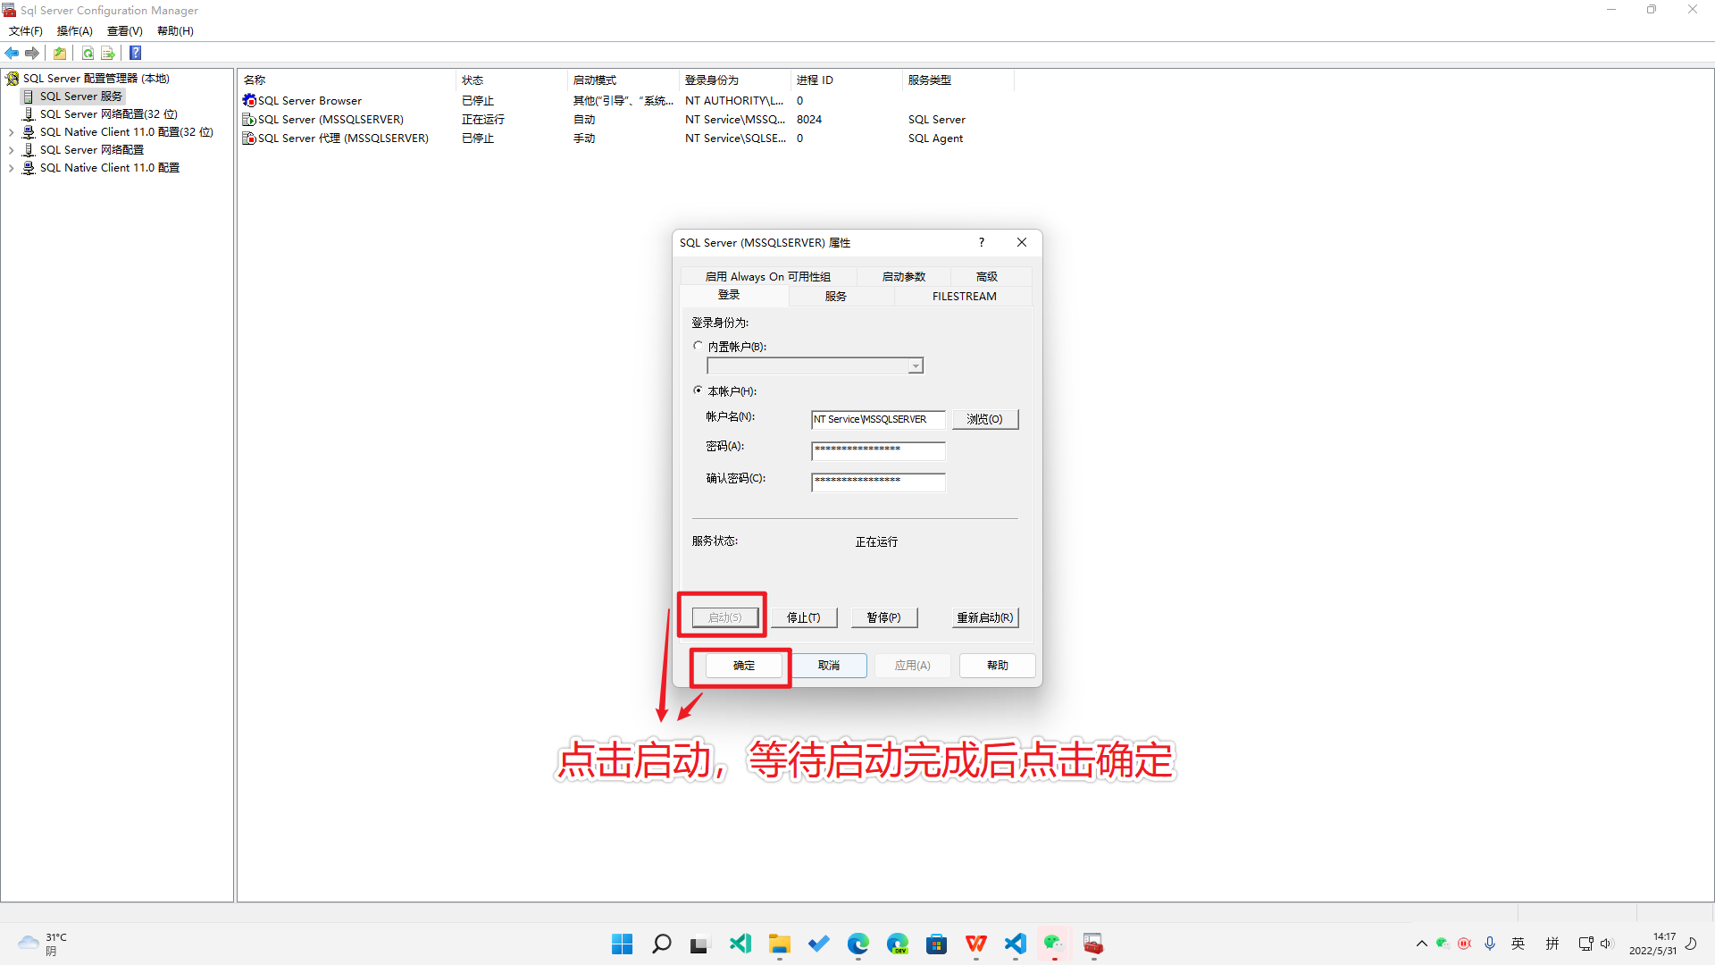Sort by the 启动模式 column header
Screen dimensions: 1715x965
point(623,80)
